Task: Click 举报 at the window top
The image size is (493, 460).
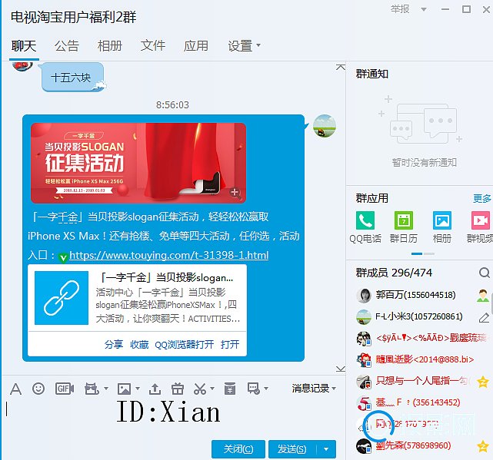Action: pyautogui.click(x=400, y=9)
